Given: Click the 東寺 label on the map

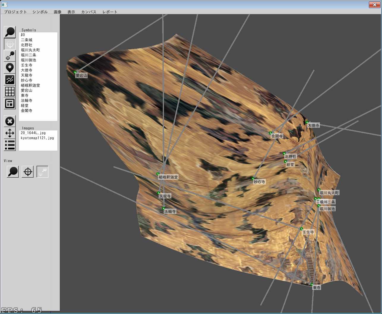Looking at the screenshot, I should click(x=317, y=288).
